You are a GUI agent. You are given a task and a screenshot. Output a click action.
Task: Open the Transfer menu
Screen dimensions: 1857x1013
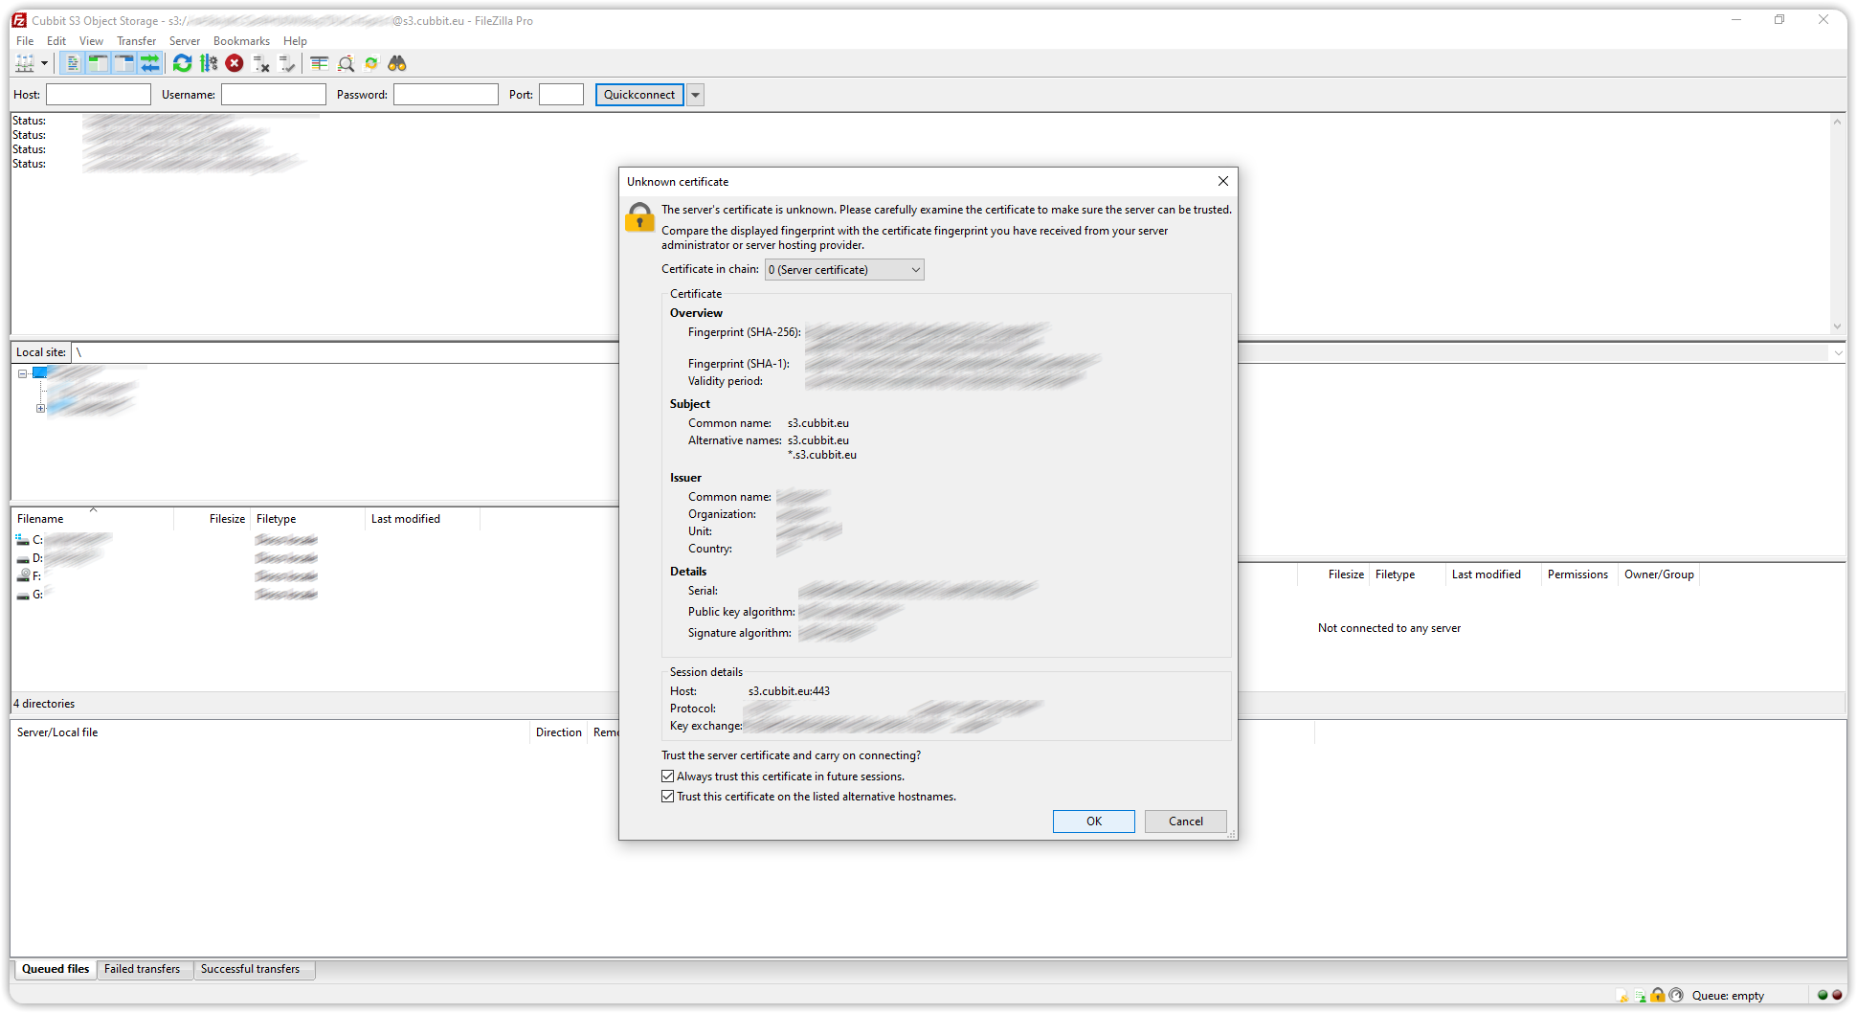136,41
